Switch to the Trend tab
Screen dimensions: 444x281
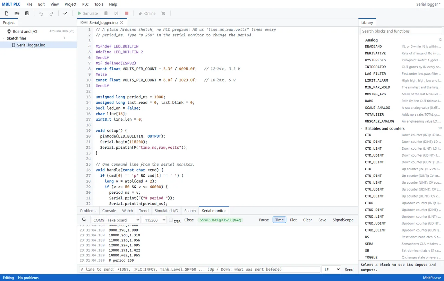click(144, 211)
